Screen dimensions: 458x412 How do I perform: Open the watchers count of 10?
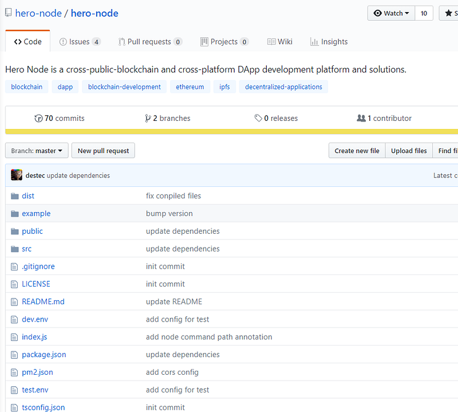point(424,13)
